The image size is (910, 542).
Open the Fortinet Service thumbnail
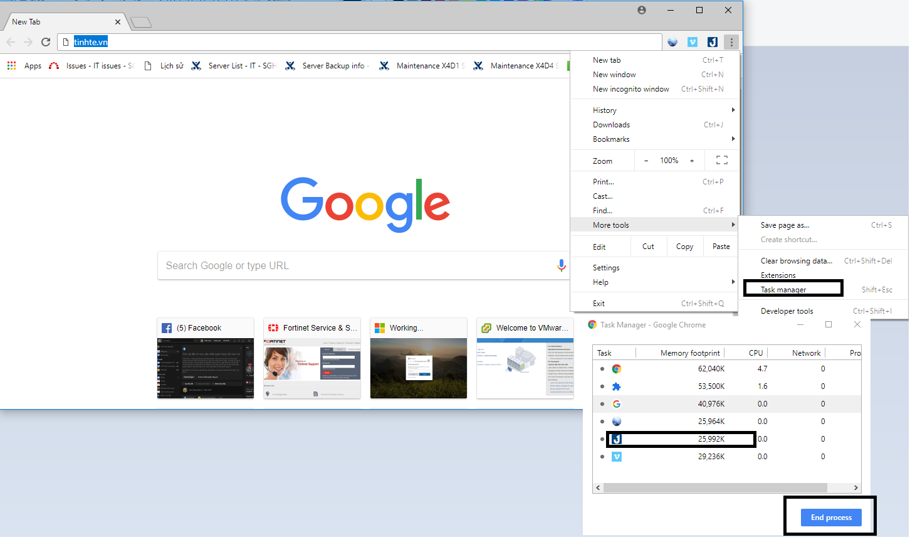pyautogui.click(x=312, y=358)
